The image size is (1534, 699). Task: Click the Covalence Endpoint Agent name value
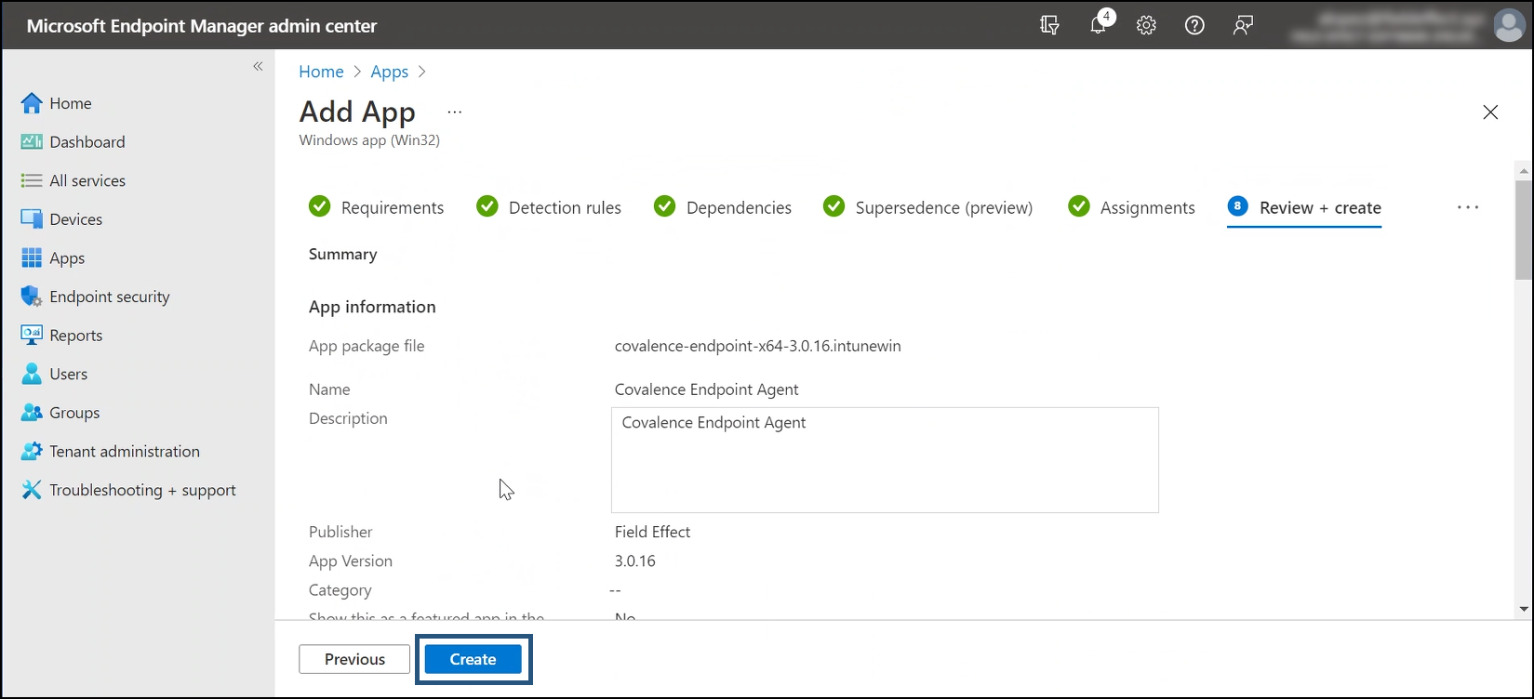pyautogui.click(x=706, y=389)
